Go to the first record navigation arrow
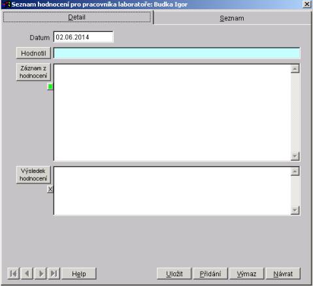The image size is (313, 286). [14, 274]
